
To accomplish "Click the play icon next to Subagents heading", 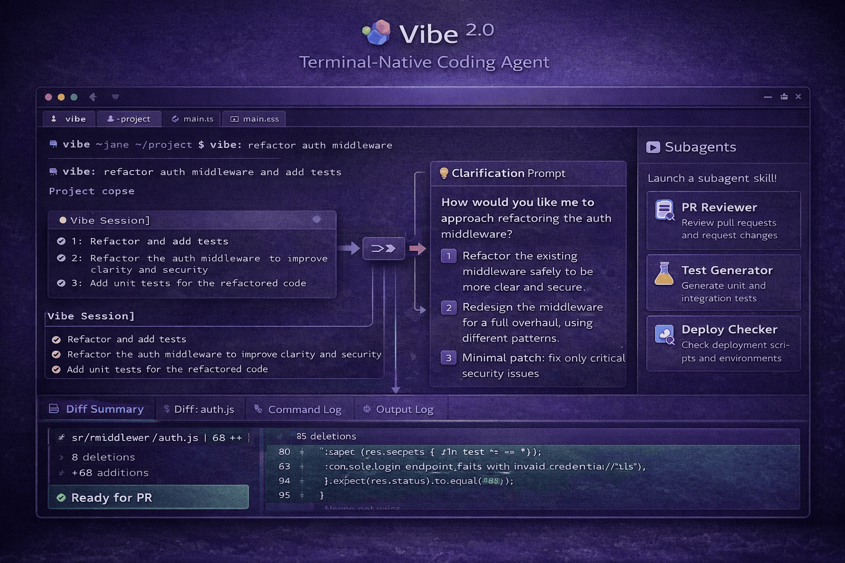I will [x=652, y=147].
